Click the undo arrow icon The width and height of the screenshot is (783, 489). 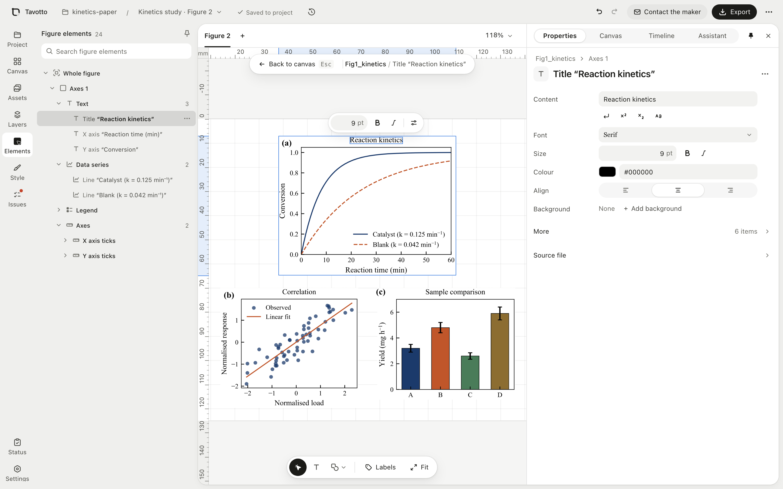tap(599, 12)
